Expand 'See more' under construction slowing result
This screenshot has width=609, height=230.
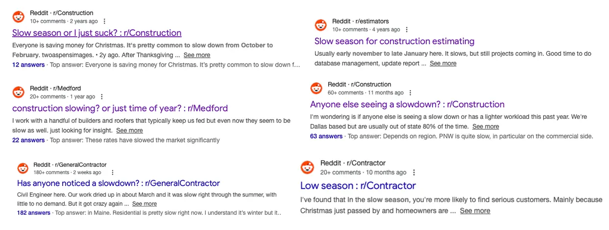(x=129, y=130)
